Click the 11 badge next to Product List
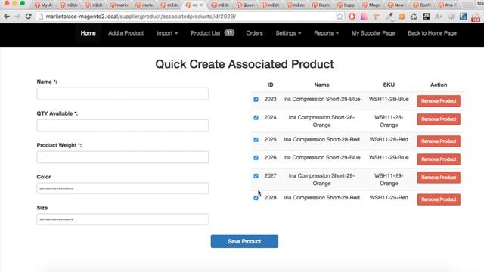Viewport: 484px width, 272px height. point(229,32)
